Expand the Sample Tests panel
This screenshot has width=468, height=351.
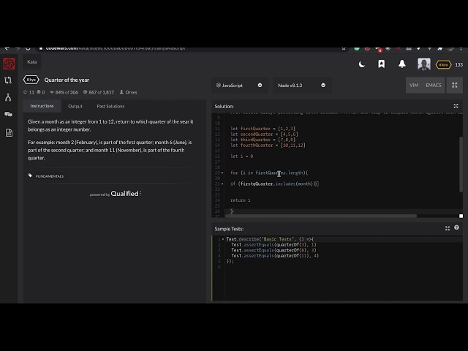[x=447, y=228]
